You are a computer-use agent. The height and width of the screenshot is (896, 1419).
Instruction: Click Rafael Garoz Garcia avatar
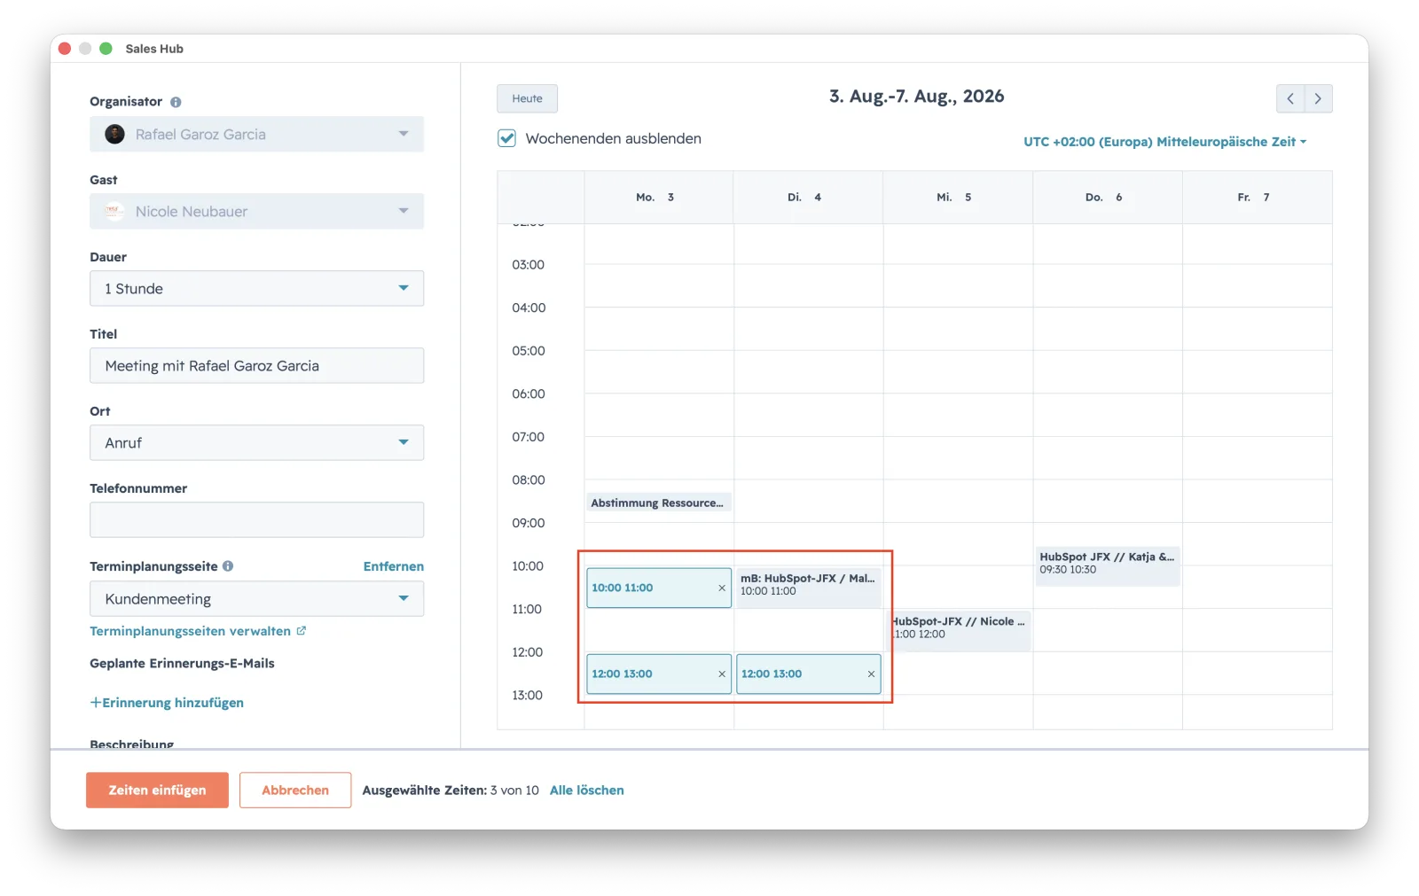coord(114,134)
